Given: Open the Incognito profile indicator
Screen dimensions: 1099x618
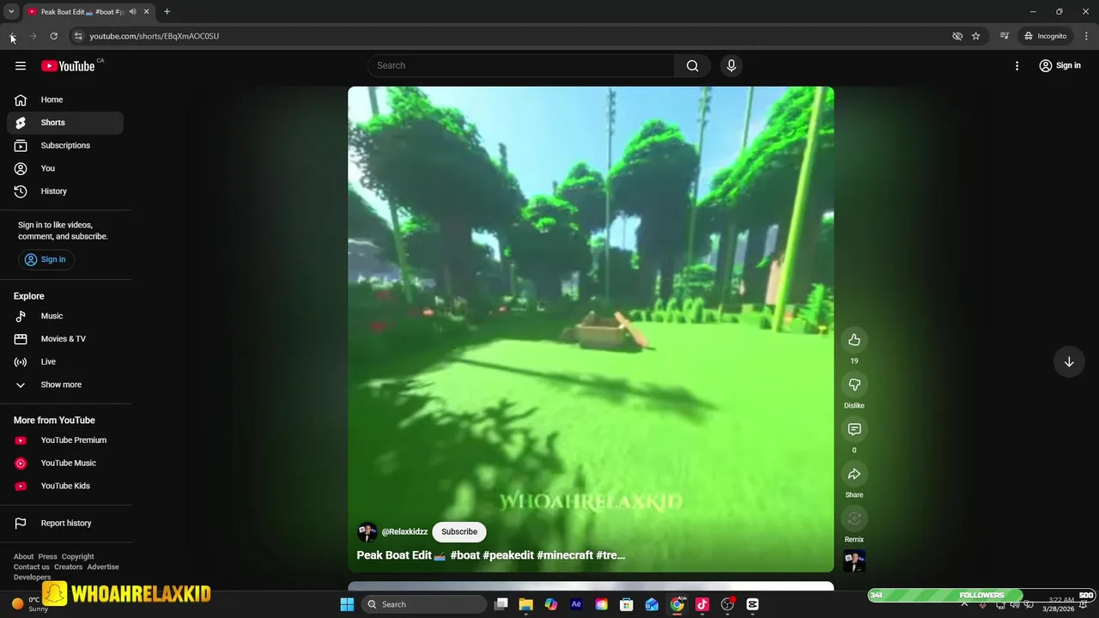Looking at the screenshot, I should 1045,36.
